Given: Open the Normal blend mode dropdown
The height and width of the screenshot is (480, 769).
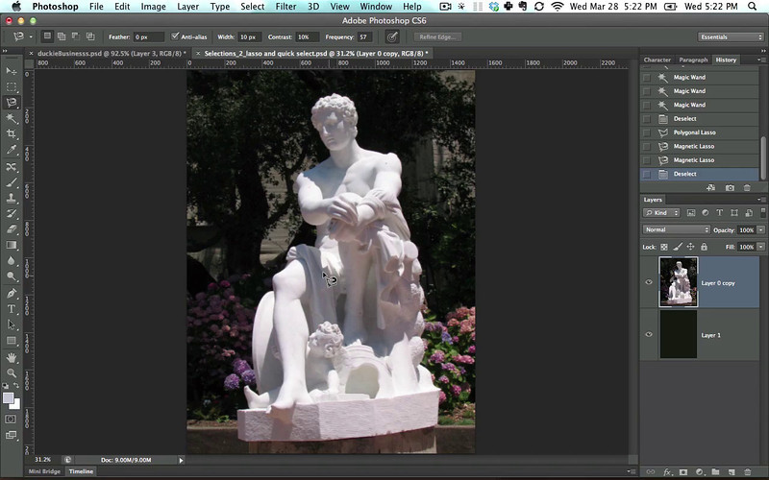Looking at the screenshot, I should [677, 230].
